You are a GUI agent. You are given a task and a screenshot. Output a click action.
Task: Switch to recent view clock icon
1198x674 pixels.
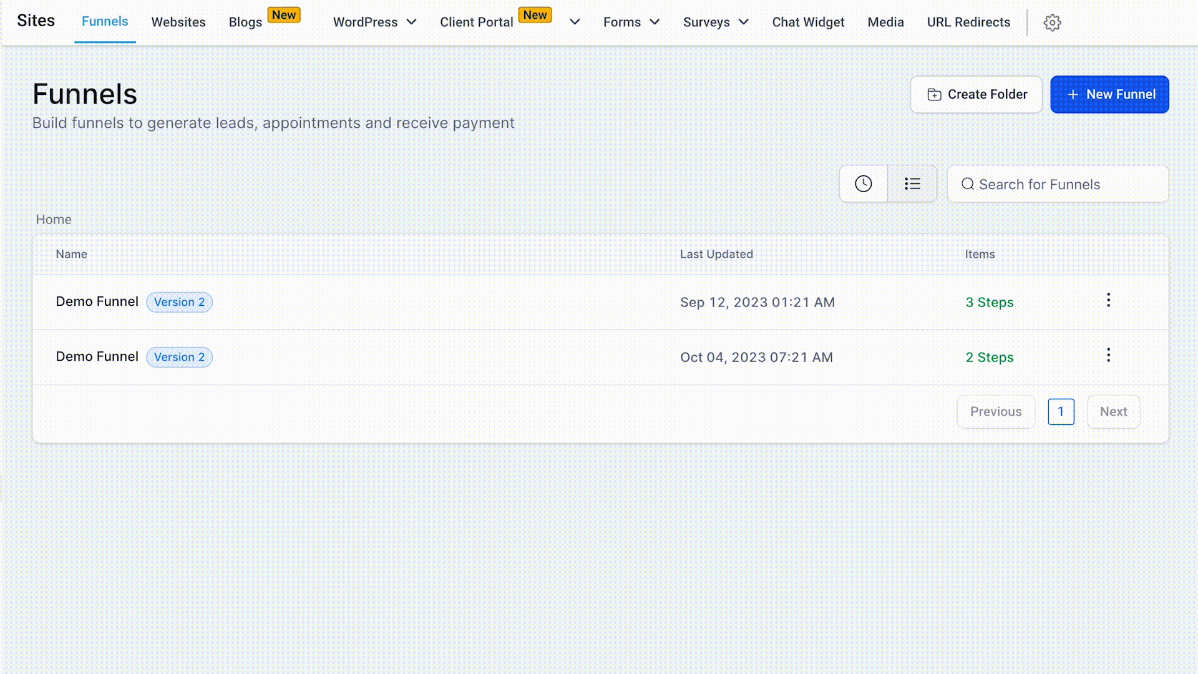coord(863,184)
